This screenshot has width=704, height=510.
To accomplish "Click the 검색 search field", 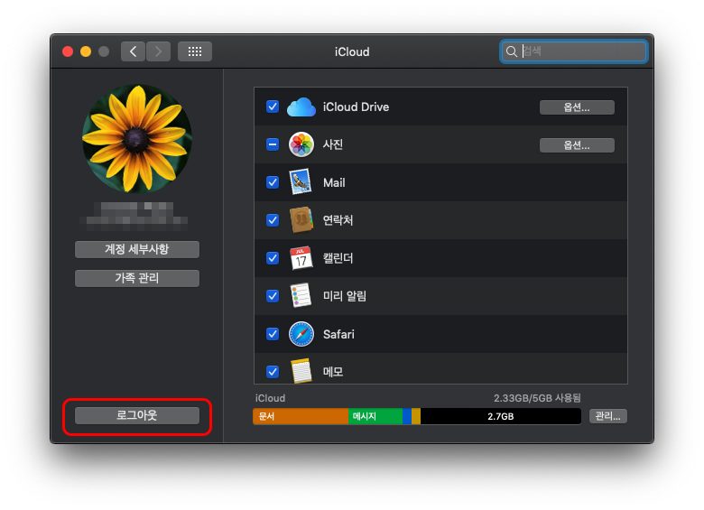I will point(574,51).
